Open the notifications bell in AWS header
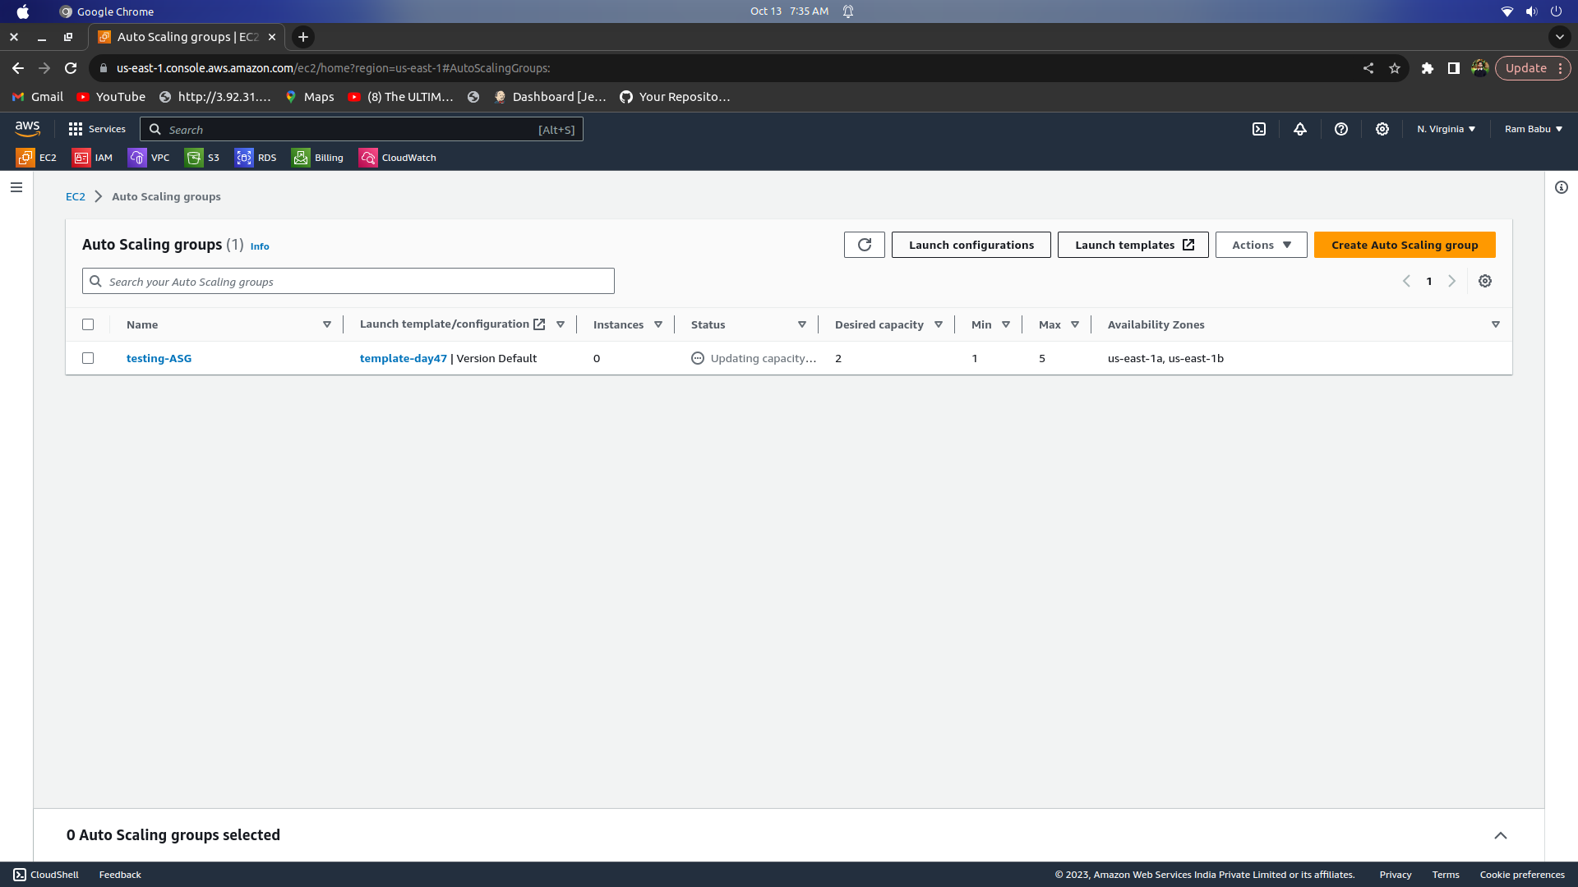The width and height of the screenshot is (1578, 887). [x=1300, y=129]
